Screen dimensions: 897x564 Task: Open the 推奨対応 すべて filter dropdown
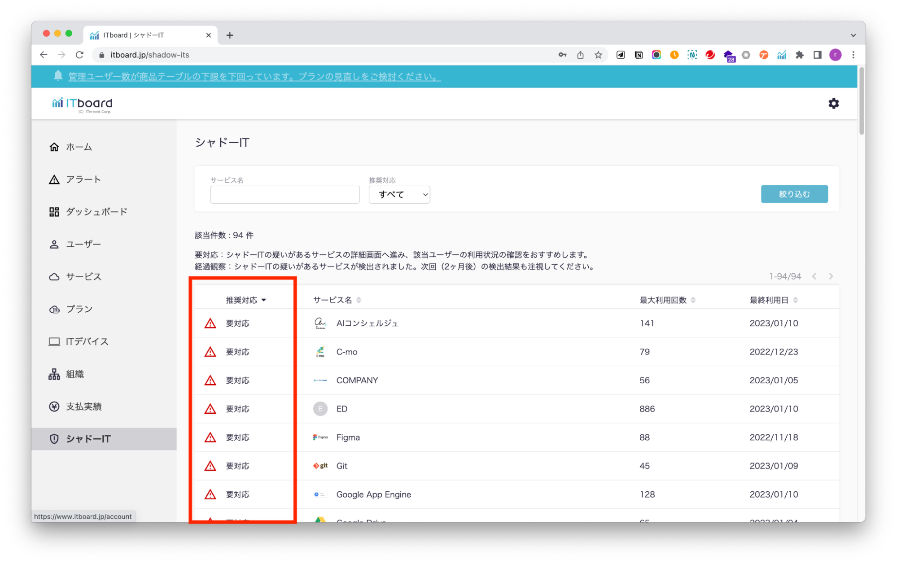click(x=399, y=195)
